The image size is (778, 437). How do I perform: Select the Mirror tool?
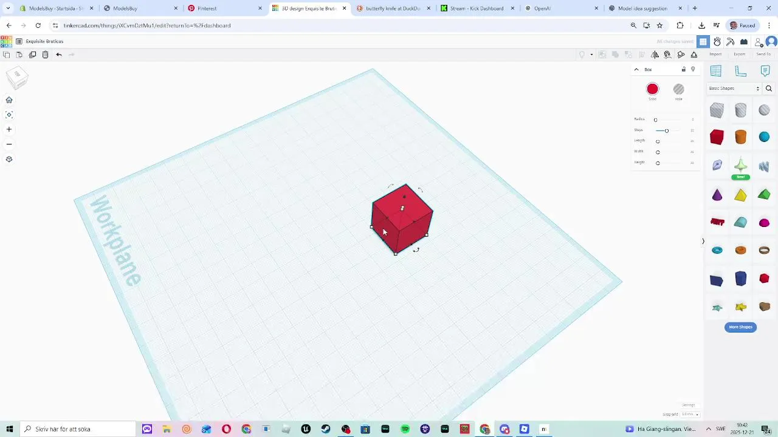click(655, 55)
